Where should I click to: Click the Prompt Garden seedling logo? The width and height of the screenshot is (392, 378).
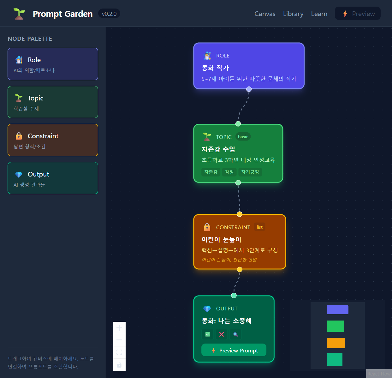pos(19,14)
